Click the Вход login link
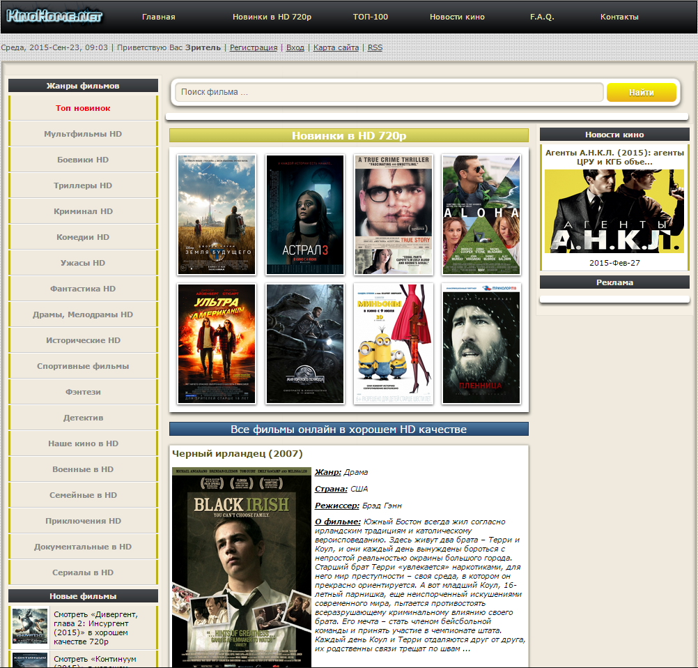Viewport: 698px width, 668px height. pyautogui.click(x=295, y=47)
